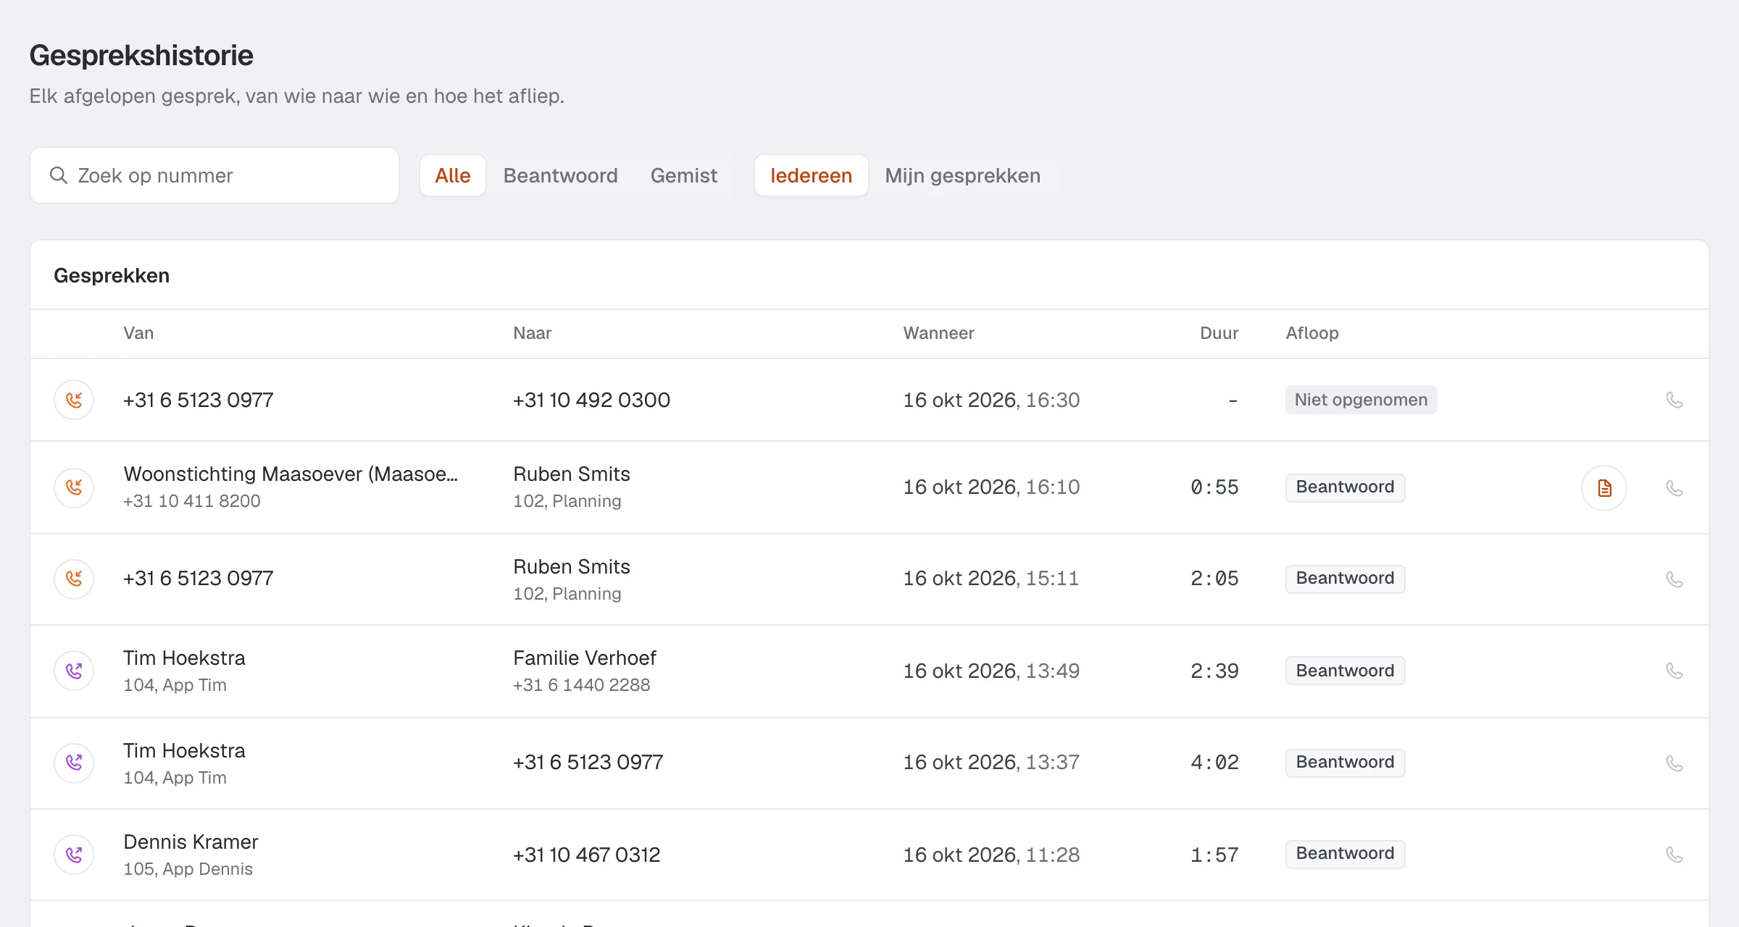This screenshot has width=1739, height=927.
Task: Click phone icon in the 13:37 row
Action: [x=1674, y=763]
